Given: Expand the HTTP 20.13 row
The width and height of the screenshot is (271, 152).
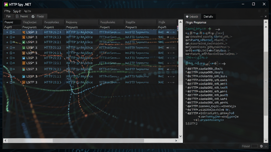Looking at the screenshot, I should (x=7, y=53).
